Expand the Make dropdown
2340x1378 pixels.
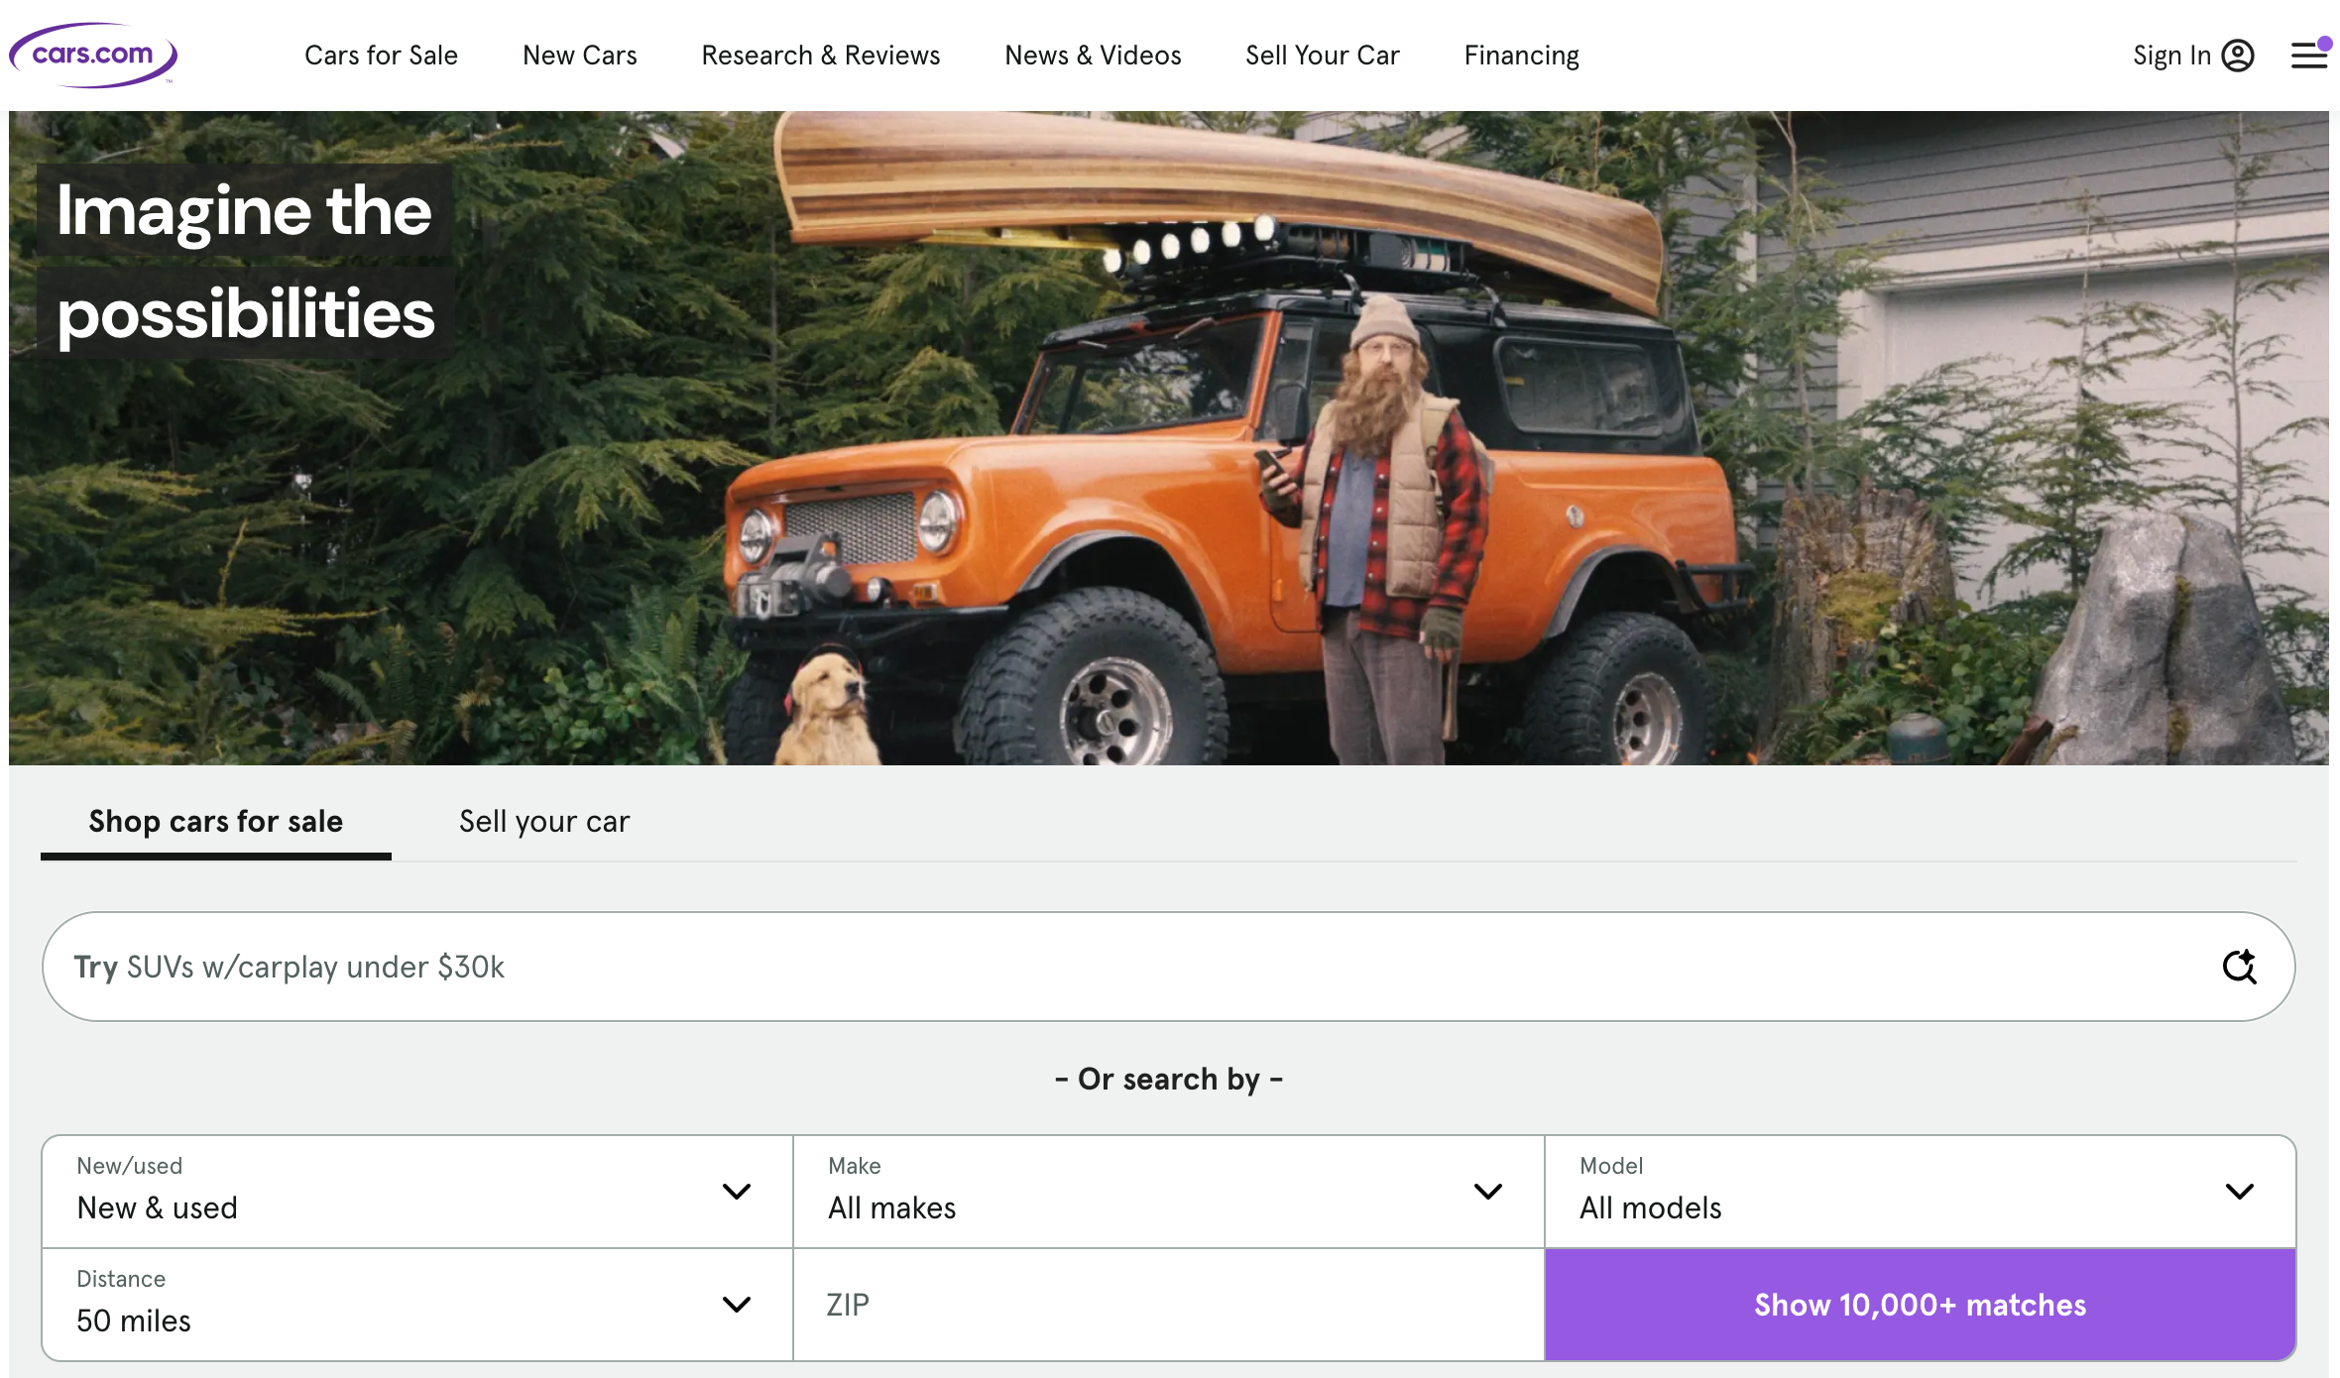coord(1168,1191)
